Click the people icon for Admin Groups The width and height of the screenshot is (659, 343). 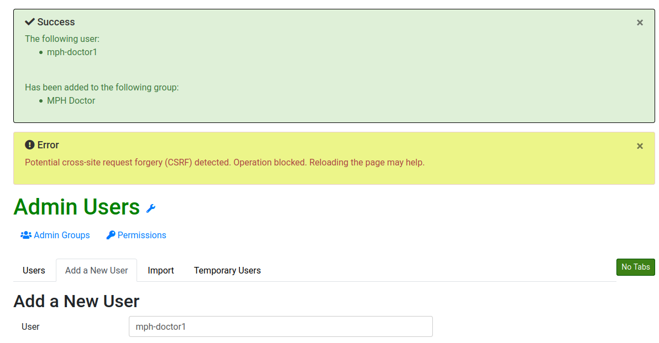(26, 235)
